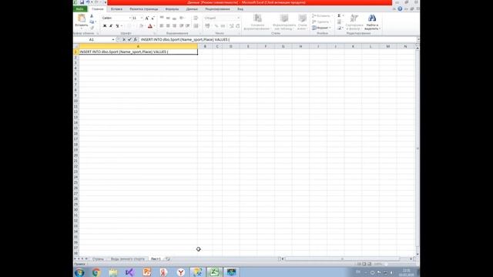493x277 pixels.
Task: Open the File (Файл) green tab
Action: click(x=80, y=9)
